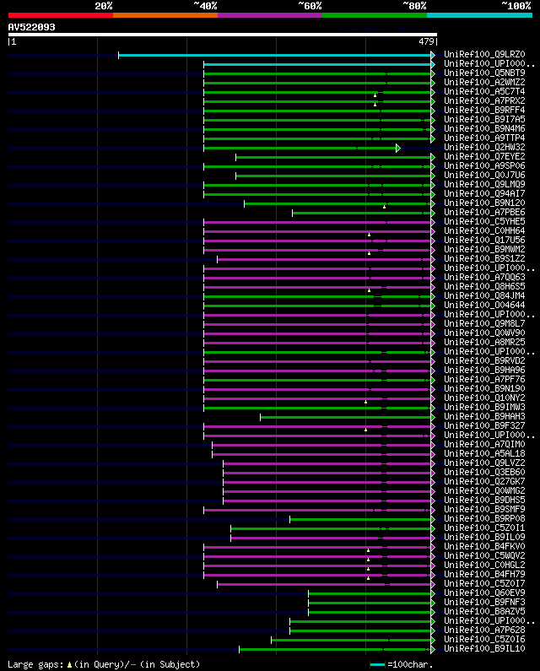Click the start tick of the B9RP08 alignment
The width and height of the screenshot is (540, 671).
click(x=289, y=519)
